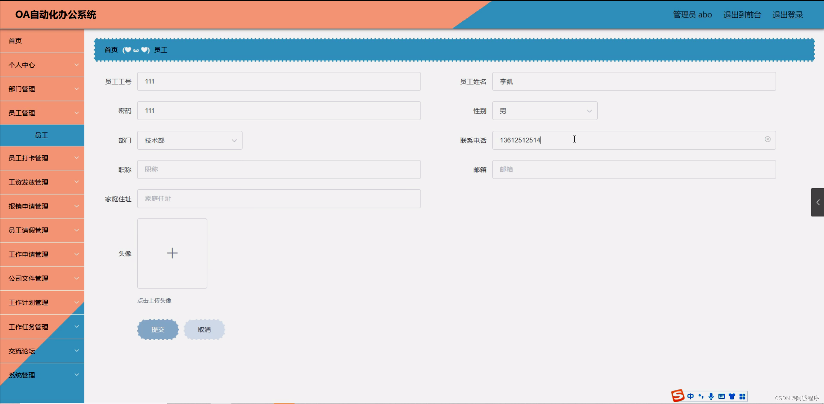The width and height of the screenshot is (824, 404).
Task: Open the 部门 dropdown showing 技术部
Action: pyautogui.click(x=189, y=140)
